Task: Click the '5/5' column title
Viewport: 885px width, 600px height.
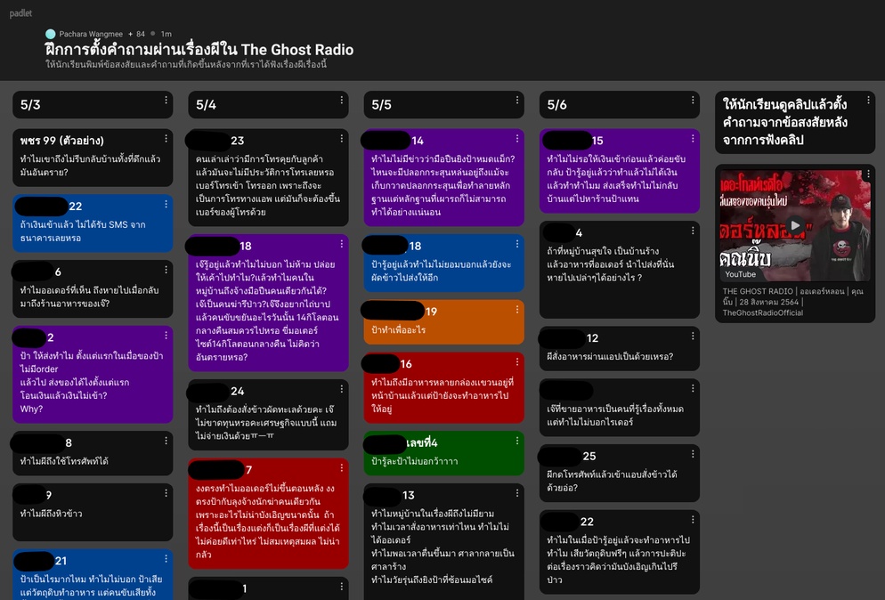Action: point(382,104)
